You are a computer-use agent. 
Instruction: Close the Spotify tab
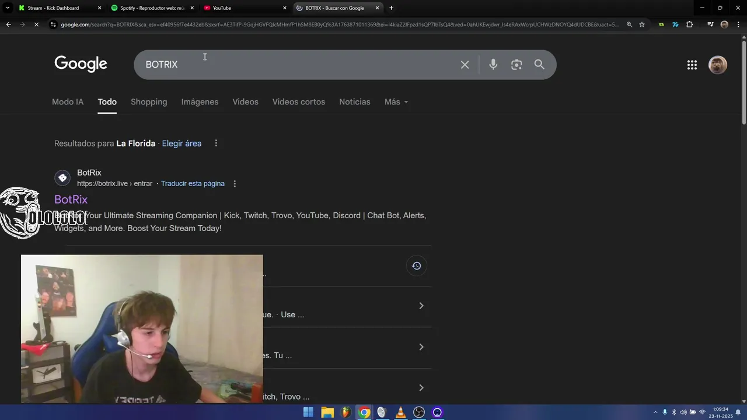point(192,8)
